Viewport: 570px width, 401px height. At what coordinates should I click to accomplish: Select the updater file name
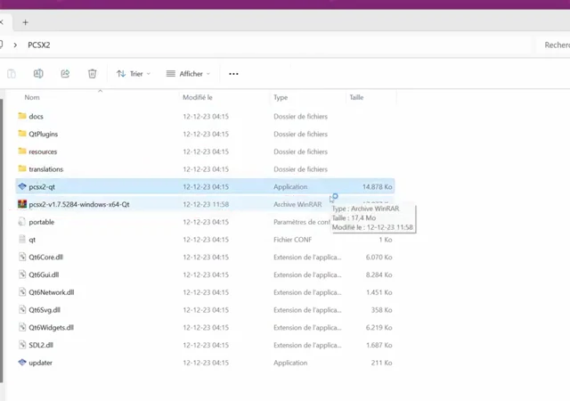tap(40, 363)
